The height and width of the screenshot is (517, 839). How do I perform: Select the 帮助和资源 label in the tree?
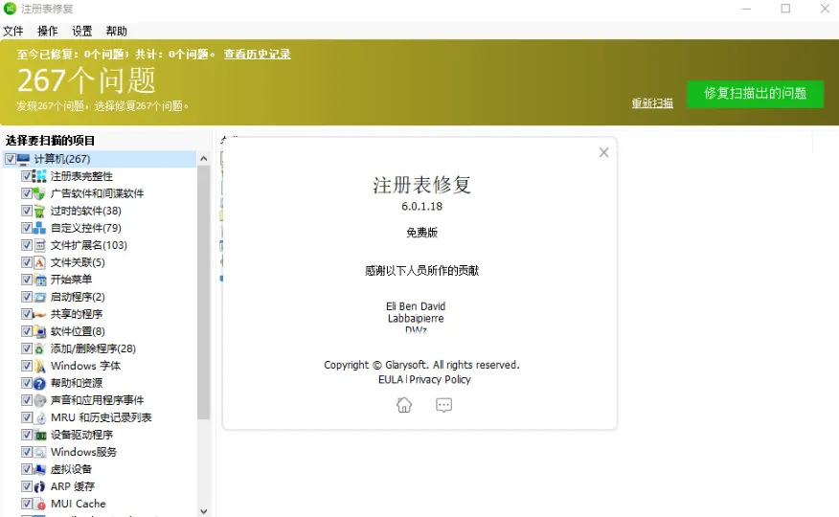(x=77, y=383)
